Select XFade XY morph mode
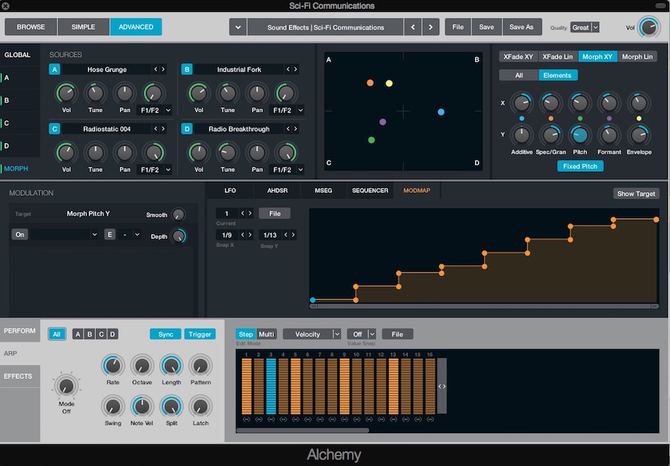The image size is (670, 466). (x=518, y=57)
